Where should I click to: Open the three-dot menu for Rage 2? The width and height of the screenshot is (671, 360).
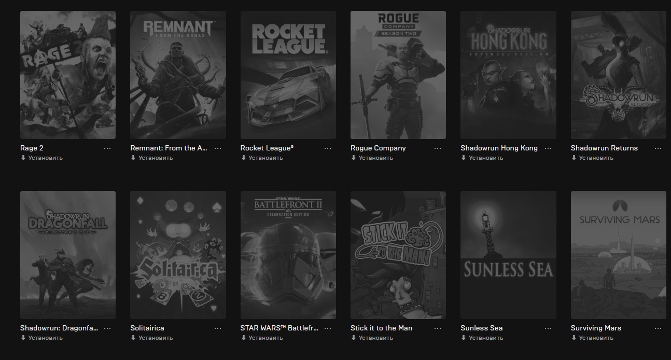[x=107, y=148]
